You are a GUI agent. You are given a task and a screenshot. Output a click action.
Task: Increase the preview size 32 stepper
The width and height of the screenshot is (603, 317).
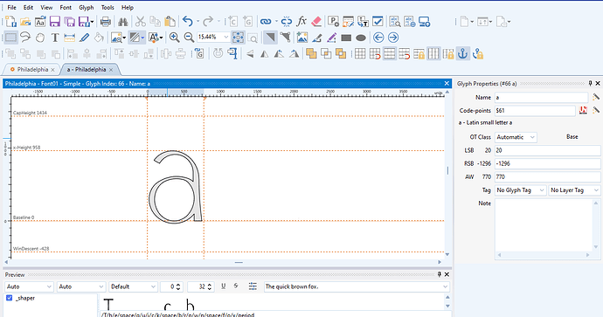point(210,285)
